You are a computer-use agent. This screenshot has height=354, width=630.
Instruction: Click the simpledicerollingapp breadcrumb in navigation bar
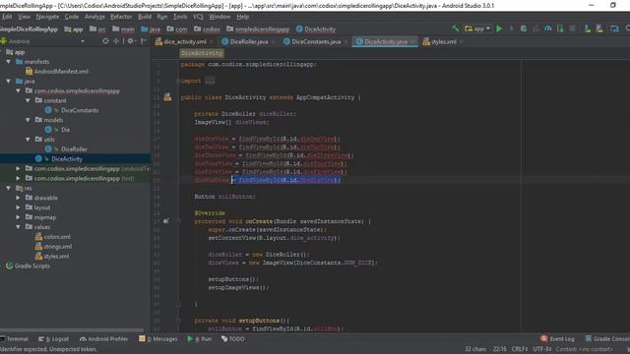(258, 29)
